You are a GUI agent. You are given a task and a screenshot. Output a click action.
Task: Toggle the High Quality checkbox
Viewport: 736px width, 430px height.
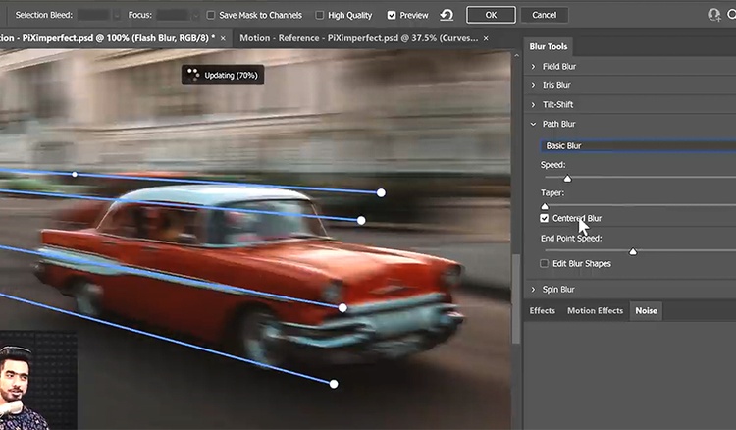[x=320, y=15]
